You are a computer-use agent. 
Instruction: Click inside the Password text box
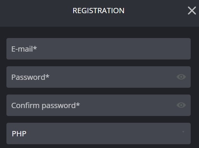coord(99,77)
